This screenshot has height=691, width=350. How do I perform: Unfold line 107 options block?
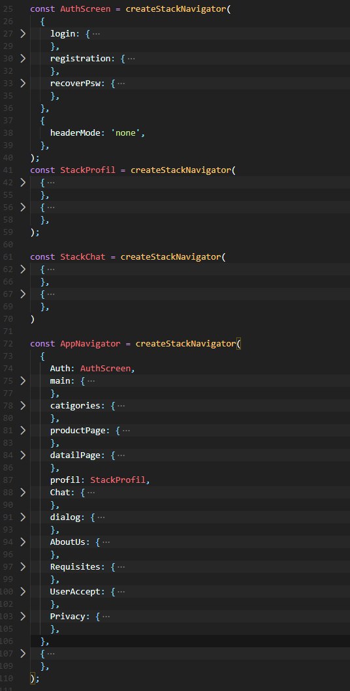(23, 653)
